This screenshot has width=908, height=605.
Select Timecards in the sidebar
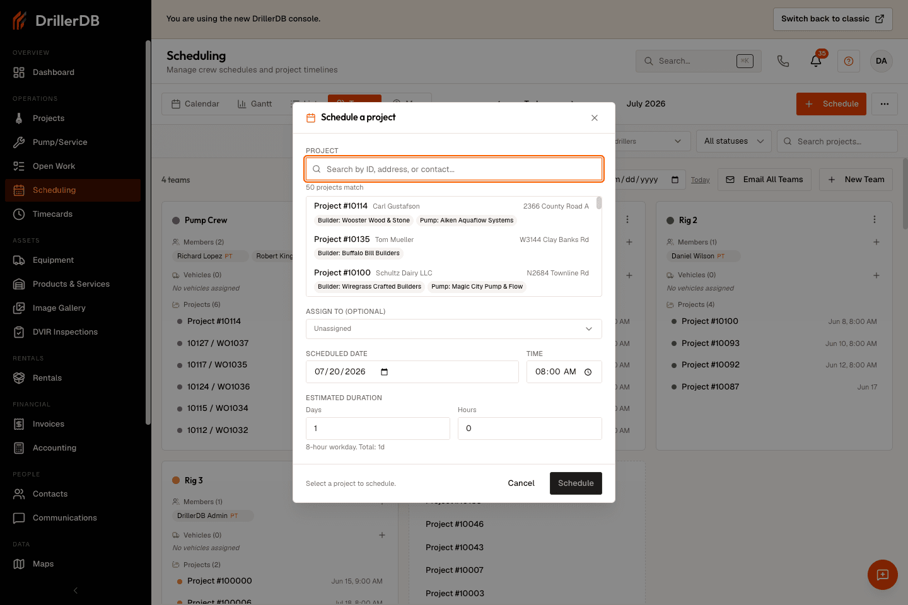[x=73, y=214]
